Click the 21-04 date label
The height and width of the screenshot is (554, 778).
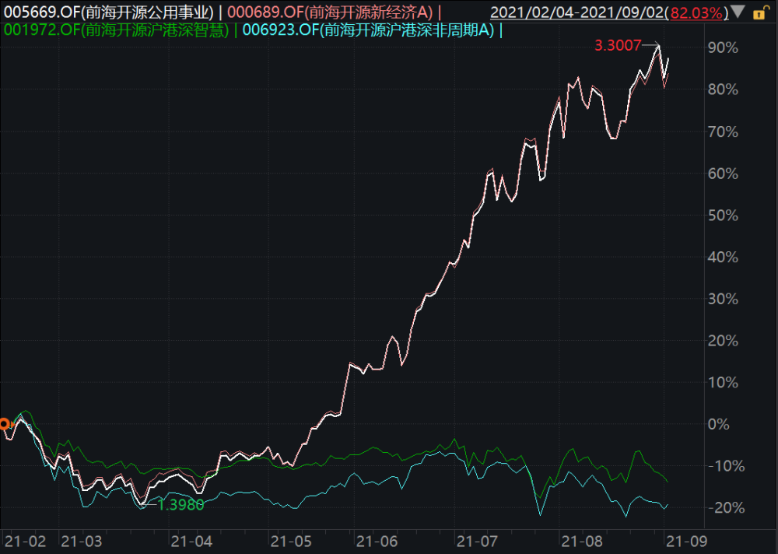click(x=191, y=541)
